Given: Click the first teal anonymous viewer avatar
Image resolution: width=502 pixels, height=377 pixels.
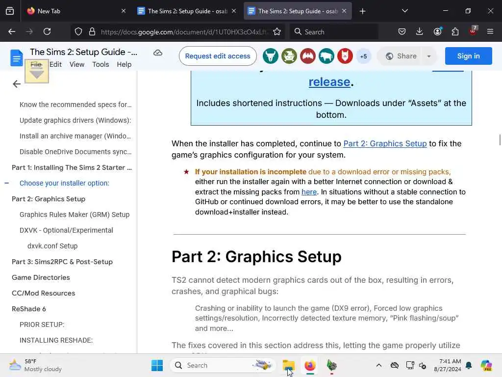Looking at the screenshot, I should [x=271, y=56].
